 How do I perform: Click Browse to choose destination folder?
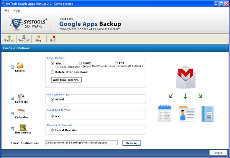[x=131, y=143]
